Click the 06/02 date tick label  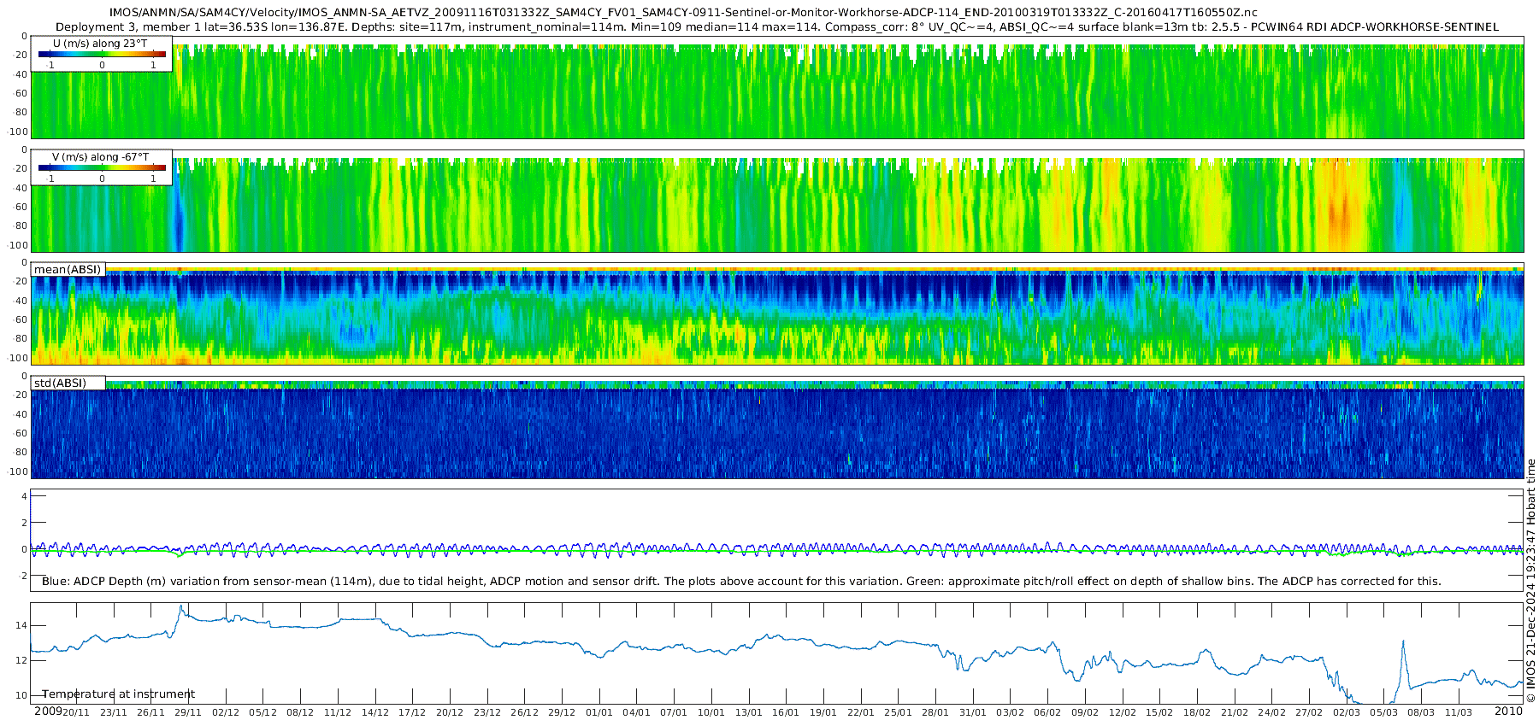(1047, 713)
